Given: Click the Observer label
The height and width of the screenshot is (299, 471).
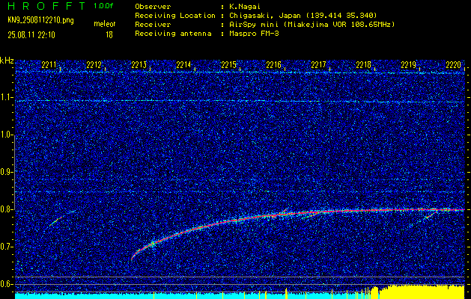Looking at the screenshot, I should point(153,6).
